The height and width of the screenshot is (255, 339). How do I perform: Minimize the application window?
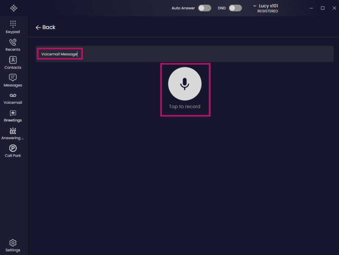[x=311, y=8]
